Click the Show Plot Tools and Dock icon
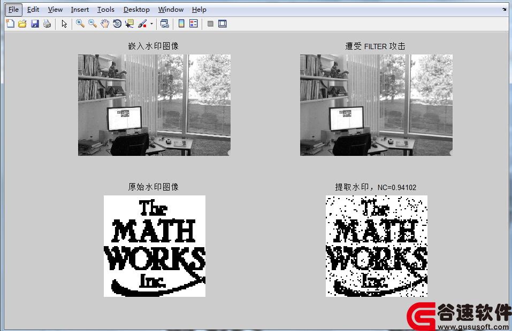The image size is (512, 331). 223,23
